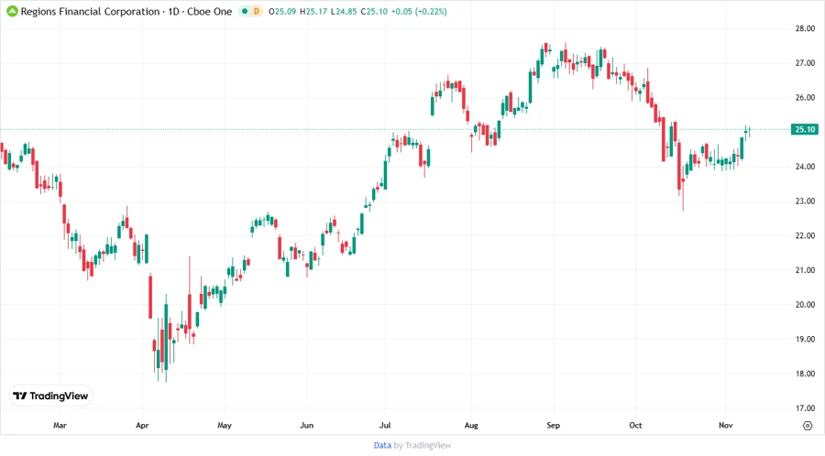
Task: Click the Cboe One exchange label
Action: (x=209, y=12)
